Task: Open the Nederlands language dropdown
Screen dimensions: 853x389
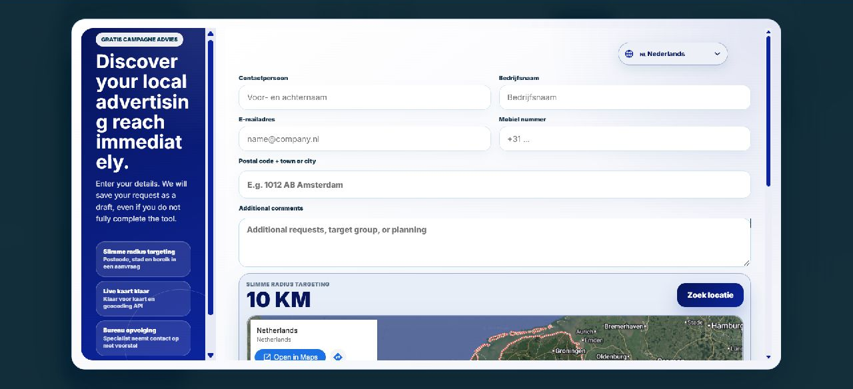Action: (x=672, y=54)
